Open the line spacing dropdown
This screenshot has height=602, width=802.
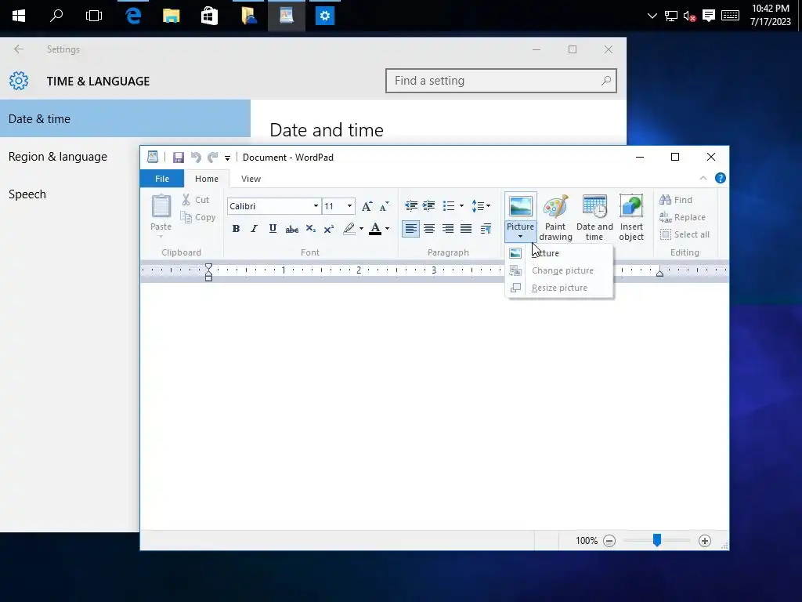pyautogui.click(x=481, y=206)
